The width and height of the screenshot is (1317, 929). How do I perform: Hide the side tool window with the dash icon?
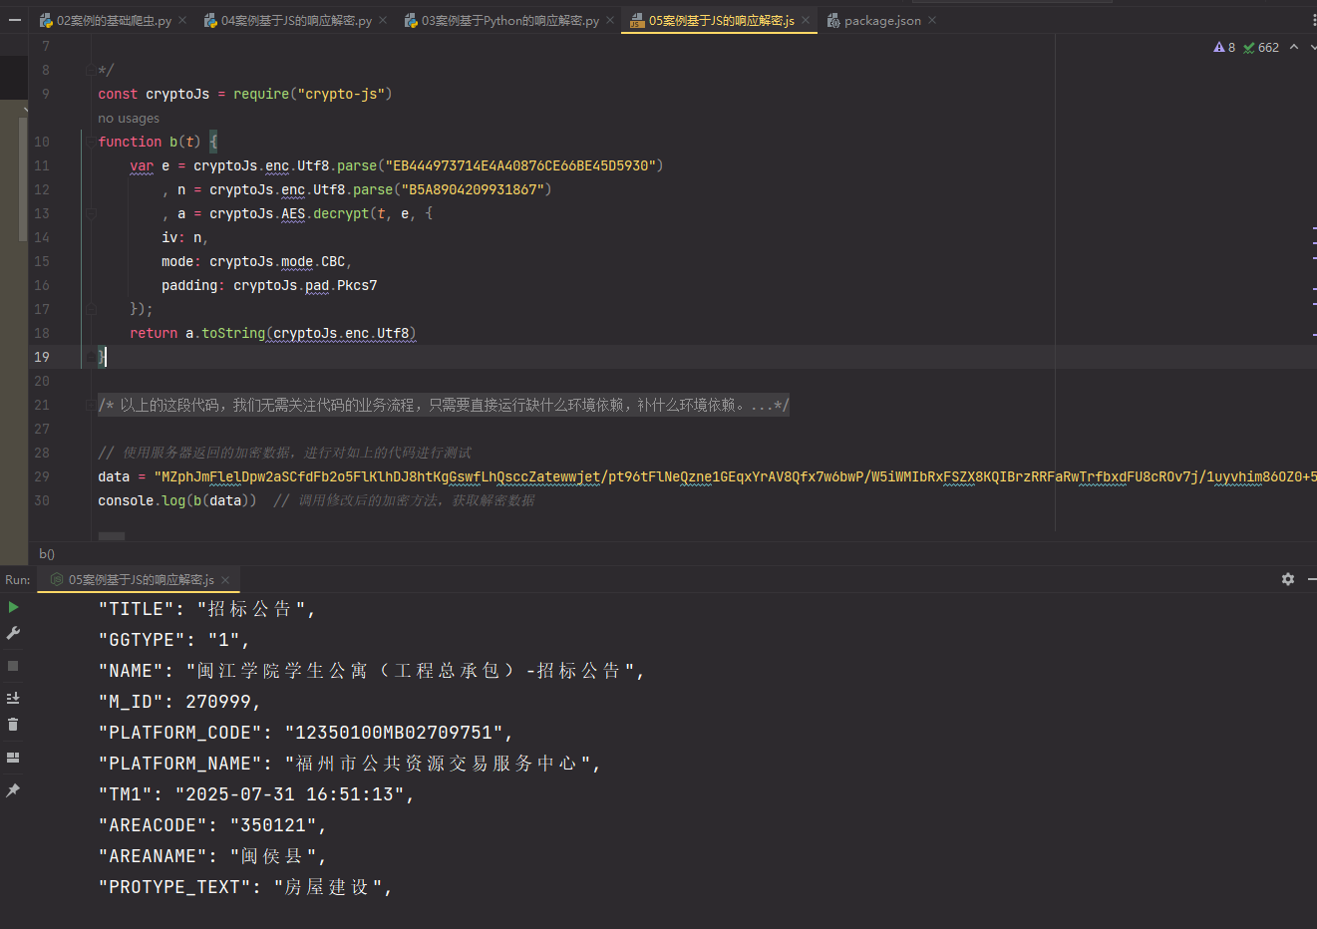click(15, 20)
